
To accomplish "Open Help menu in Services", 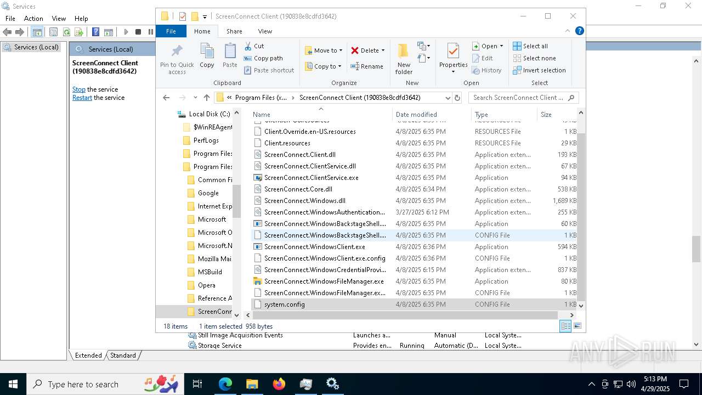I will coord(81,18).
